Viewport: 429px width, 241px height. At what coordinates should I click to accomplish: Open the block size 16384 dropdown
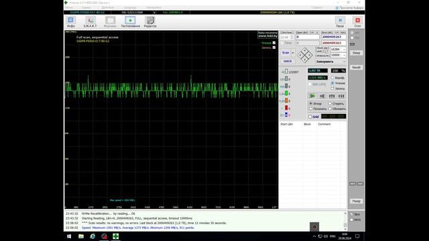[x=344, y=50]
